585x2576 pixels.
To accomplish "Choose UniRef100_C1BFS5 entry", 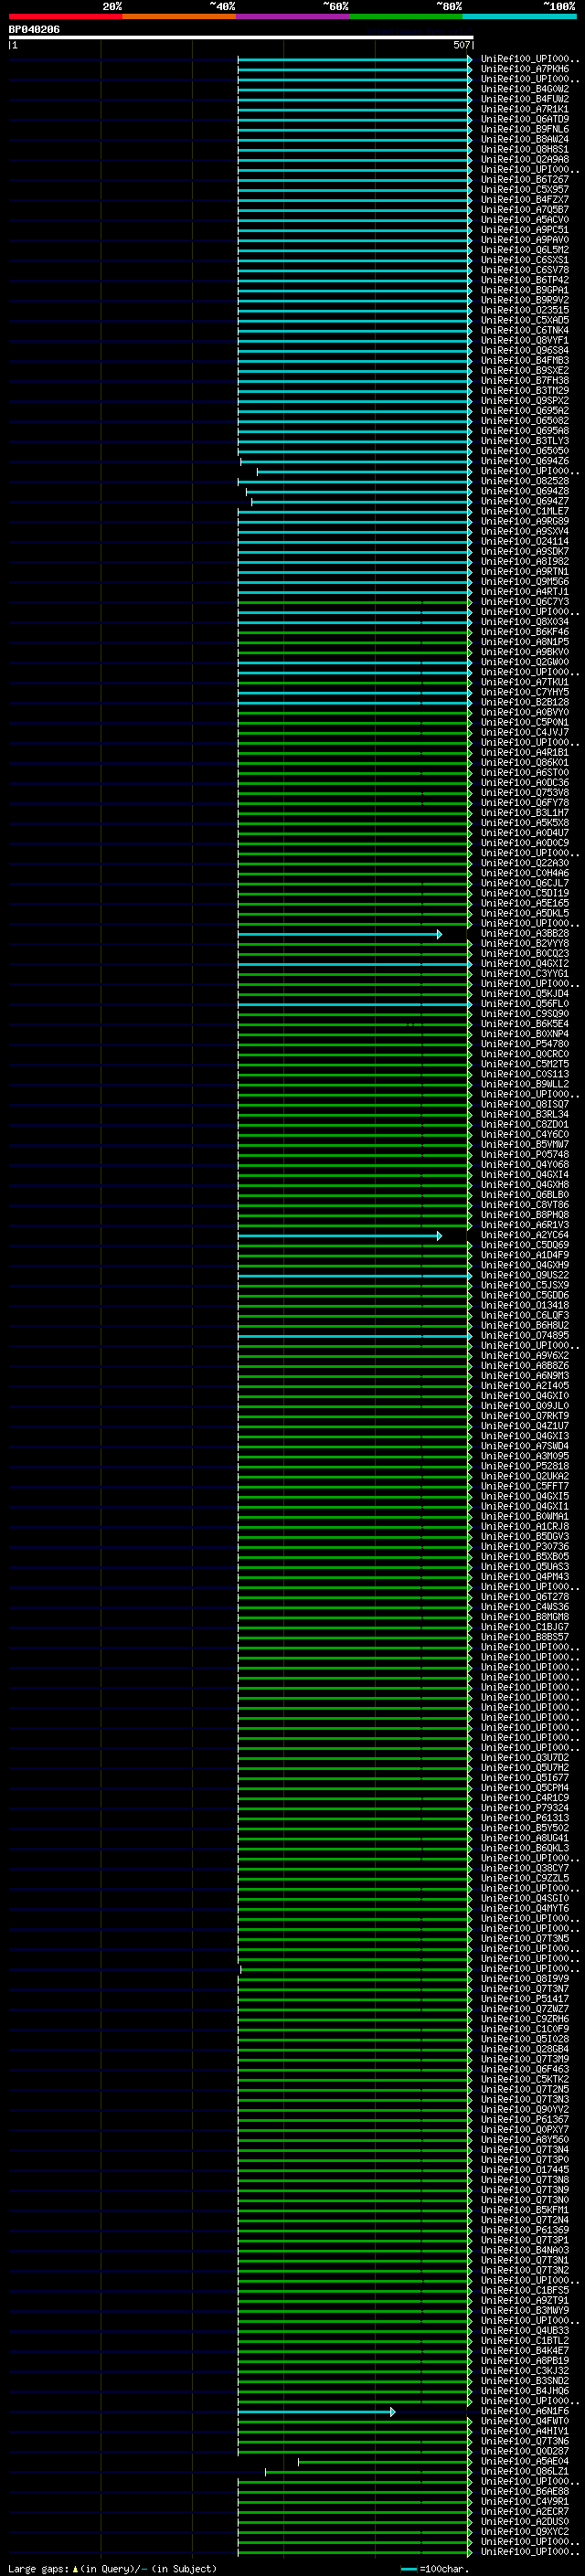I will coord(525,2292).
